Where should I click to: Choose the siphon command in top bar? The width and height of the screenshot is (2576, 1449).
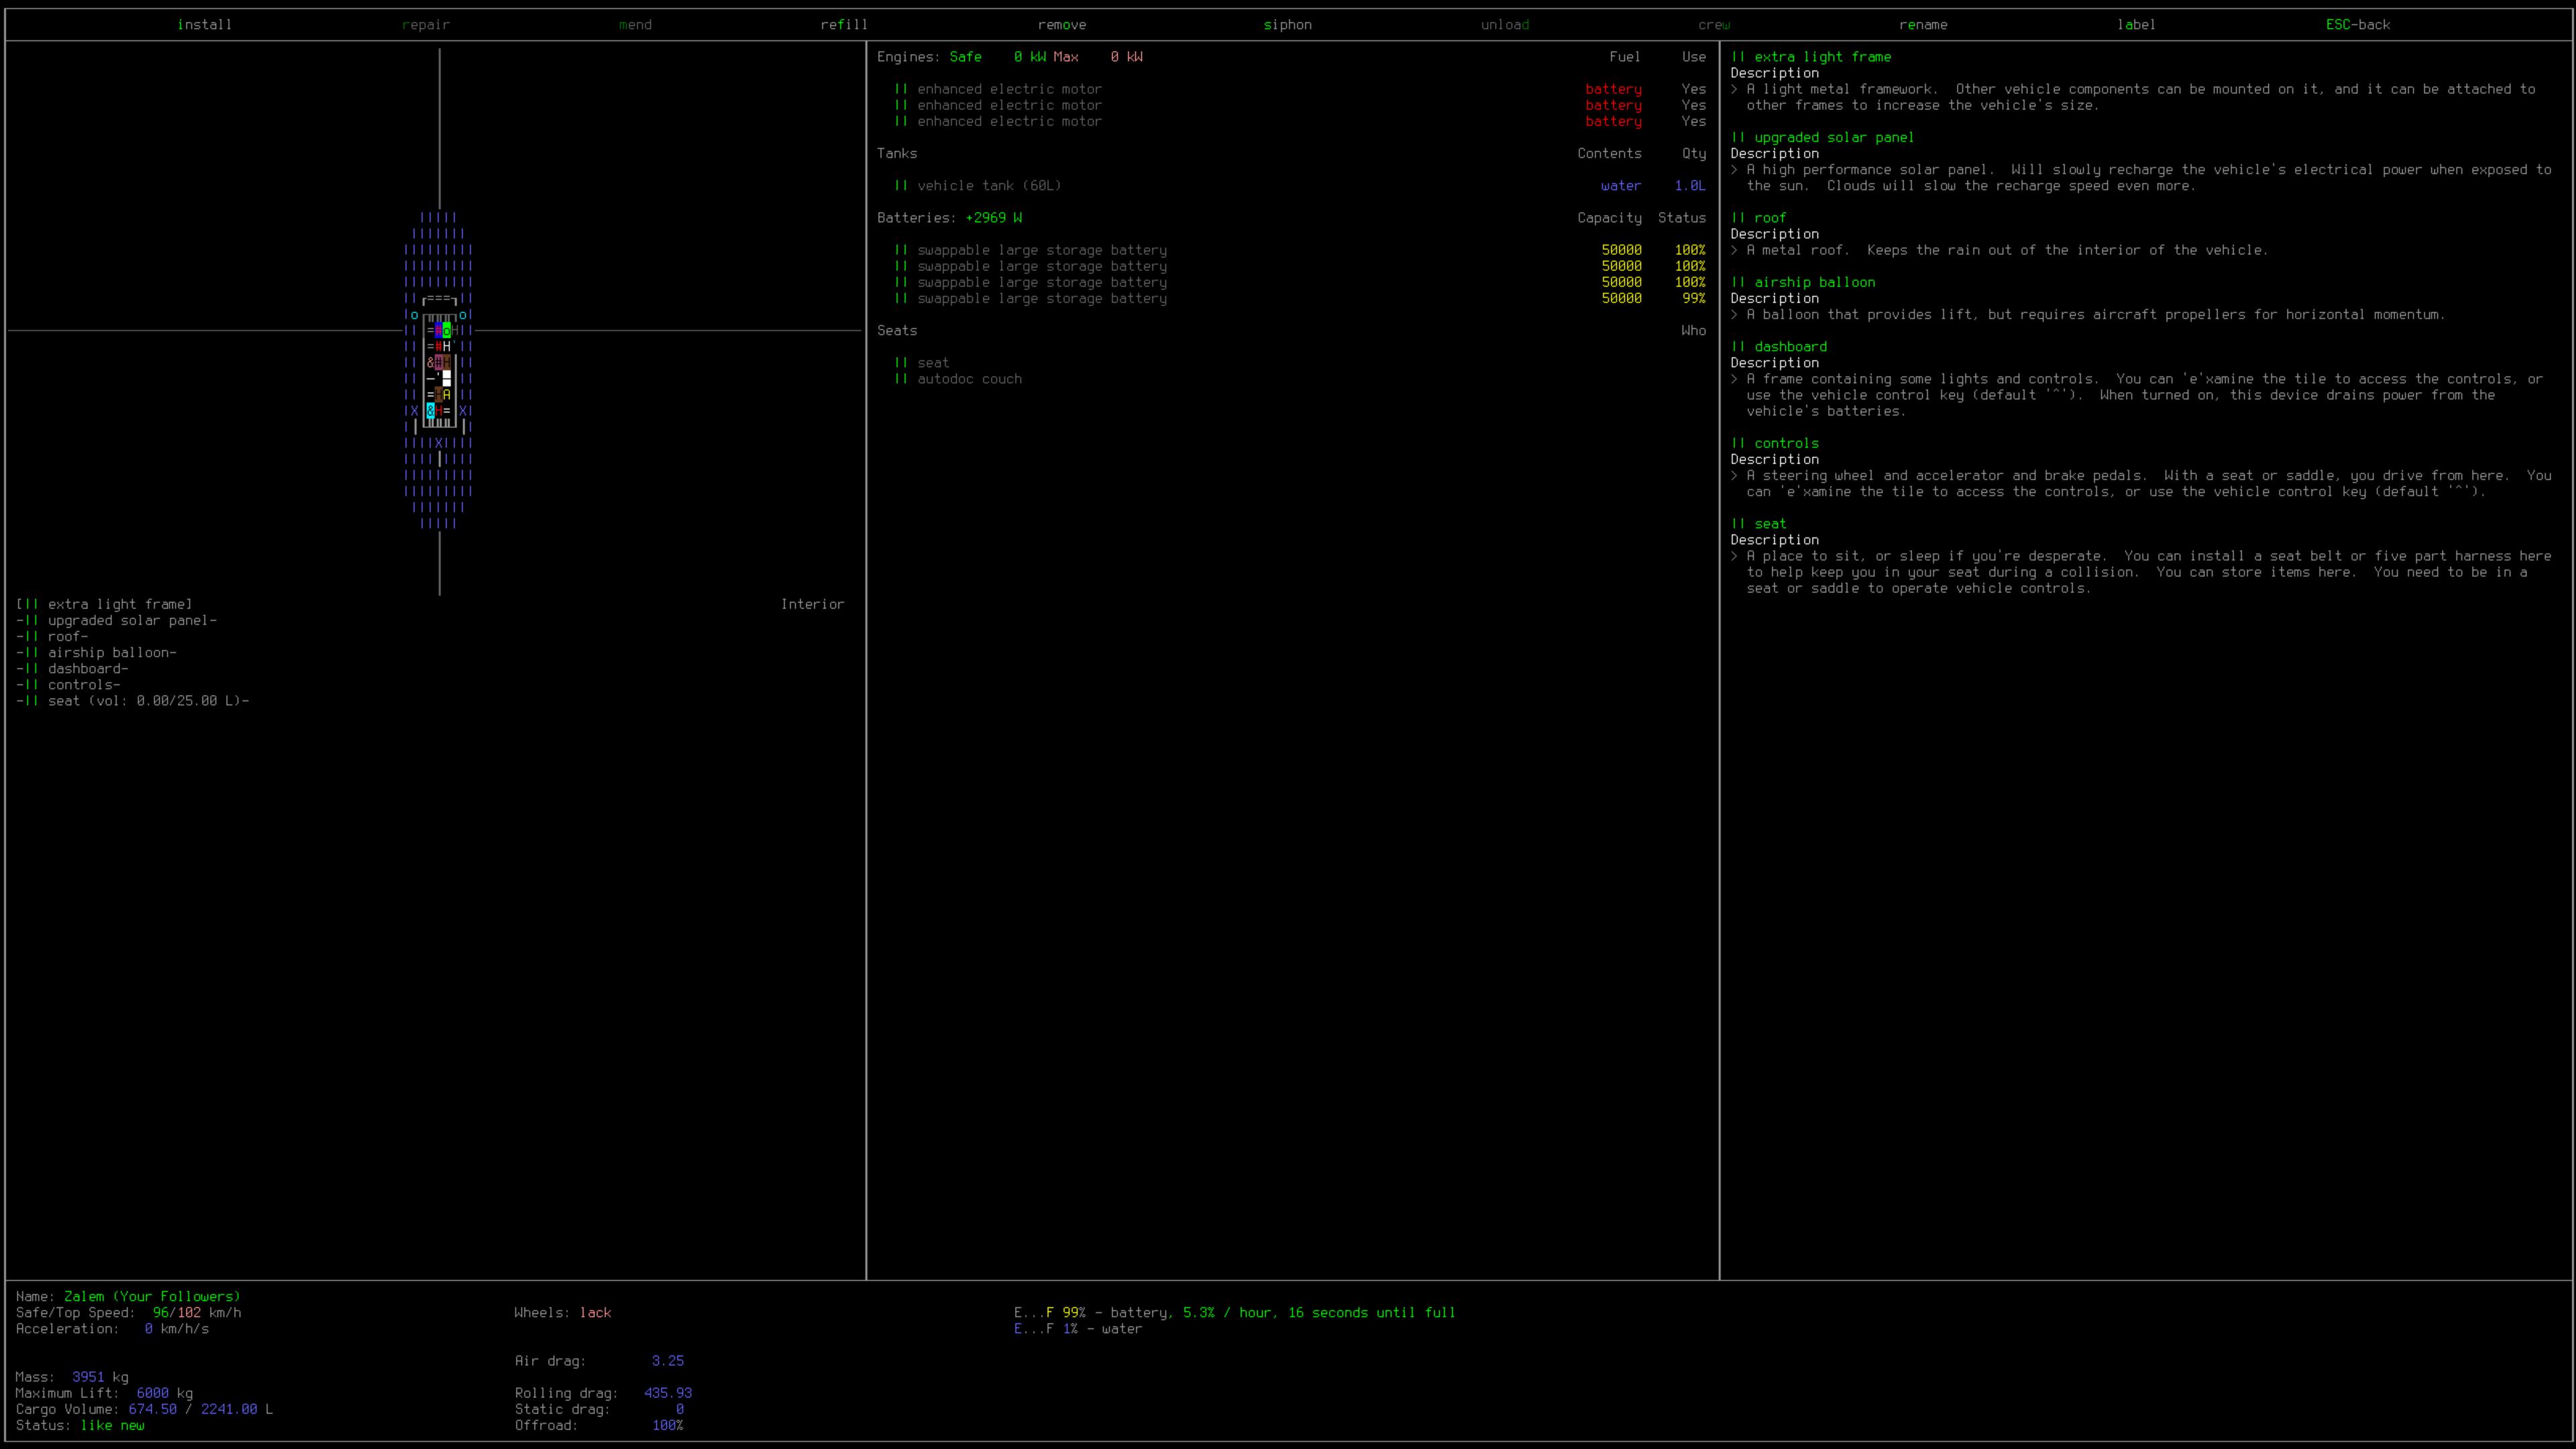click(1287, 24)
